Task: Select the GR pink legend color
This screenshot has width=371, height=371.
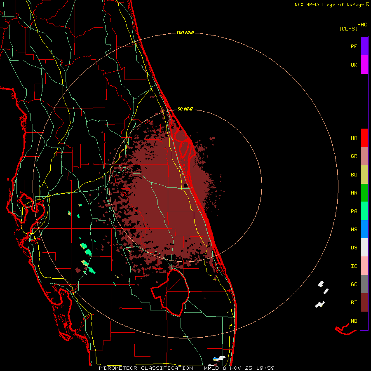Action: point(364,156)
